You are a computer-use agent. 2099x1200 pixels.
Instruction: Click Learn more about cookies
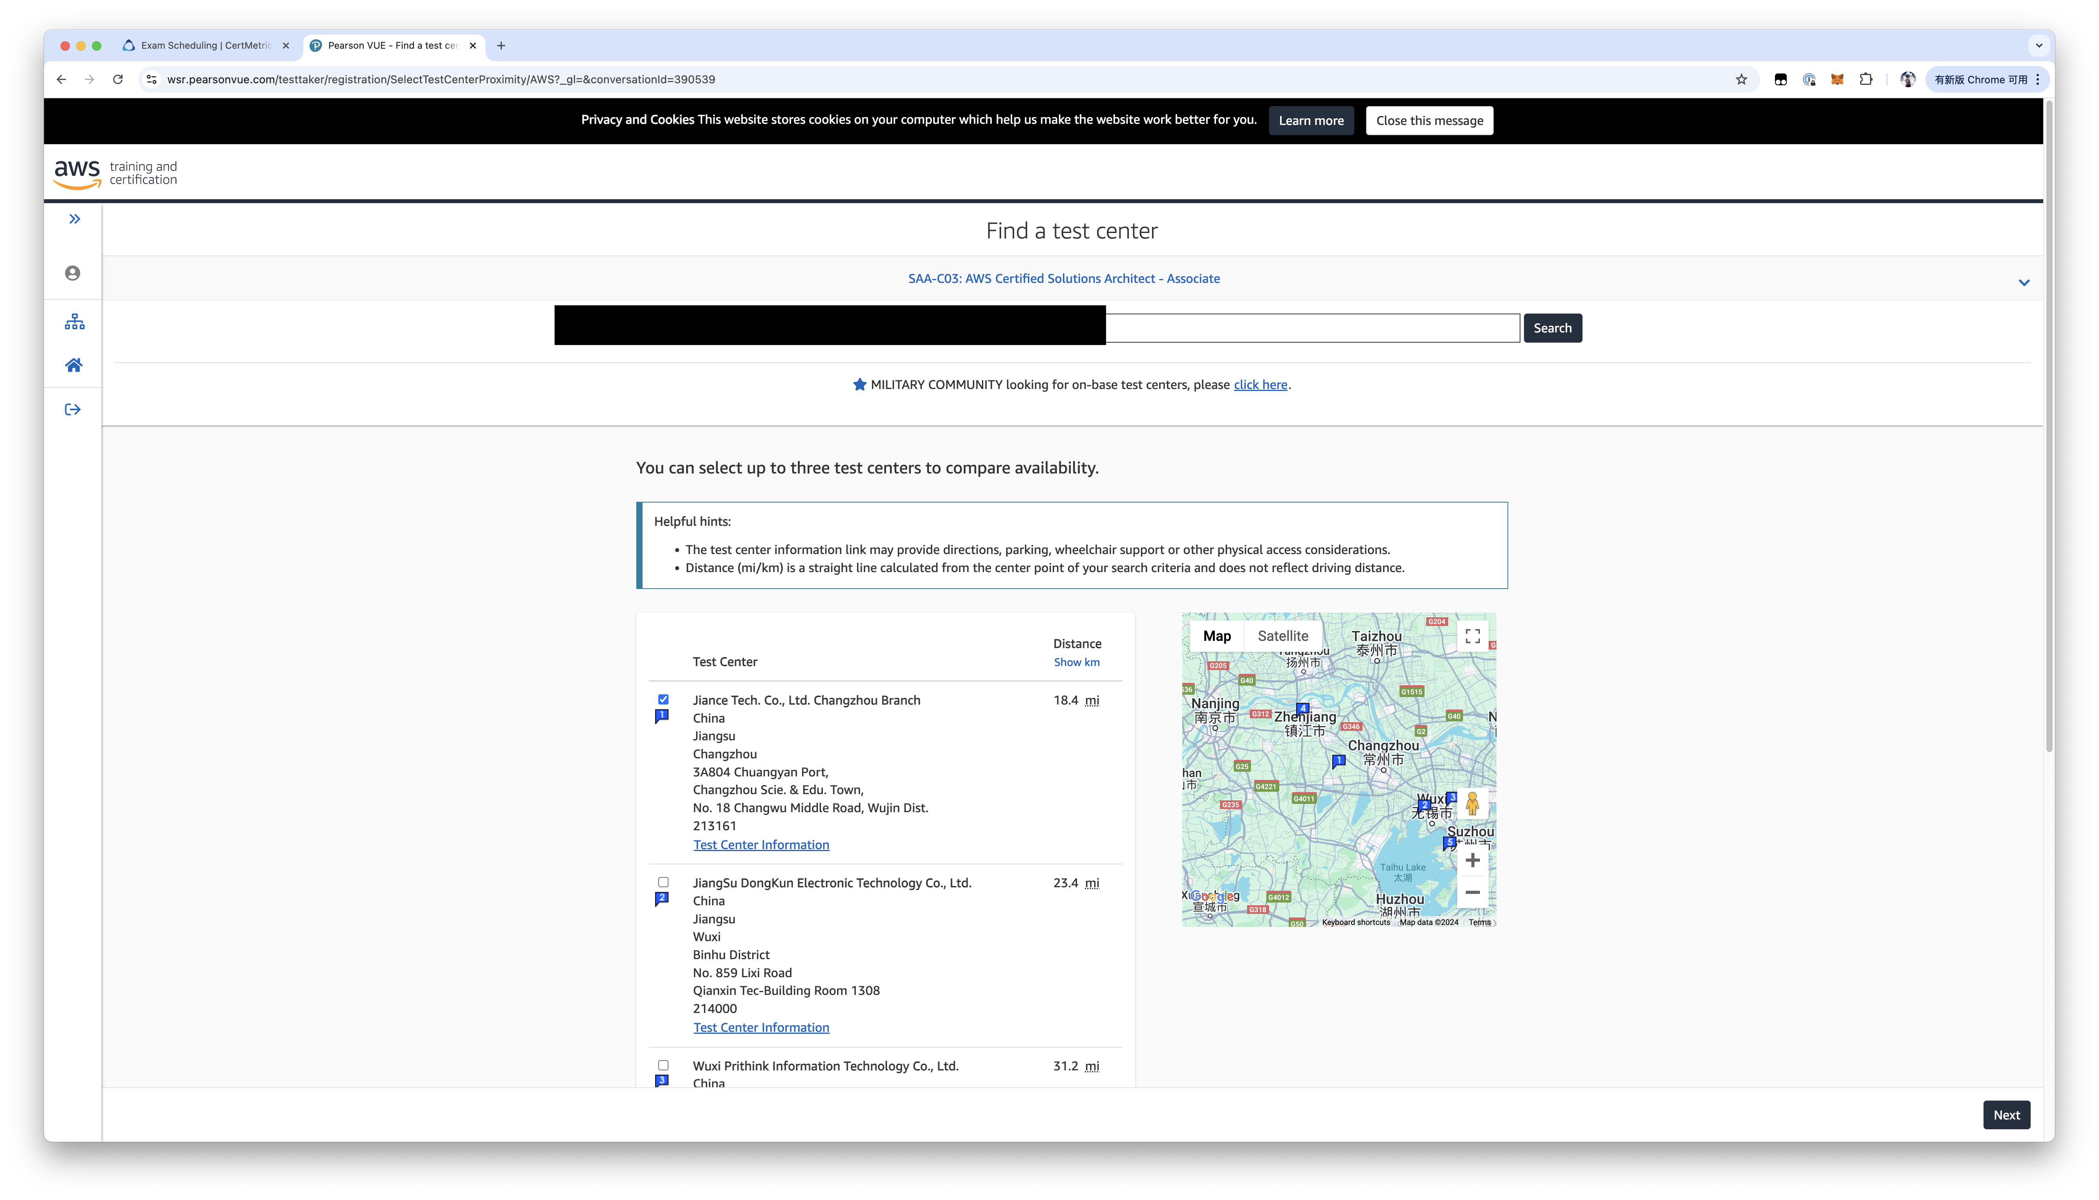(1311, 120)
